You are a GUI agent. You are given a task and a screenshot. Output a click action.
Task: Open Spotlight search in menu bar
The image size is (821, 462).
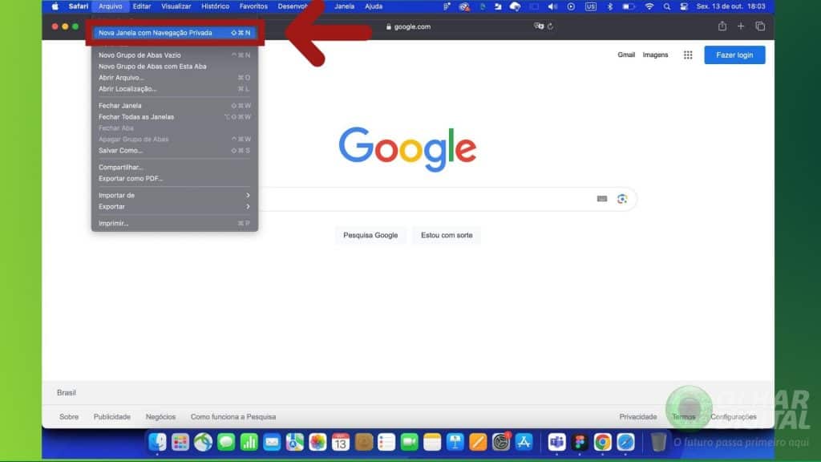point(666,6)
